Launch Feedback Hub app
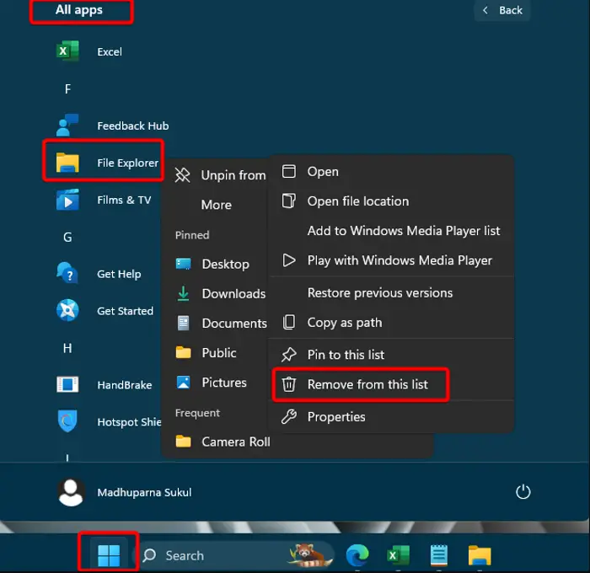The height and width of the screenshot is (573, 590). coord(112,126)
